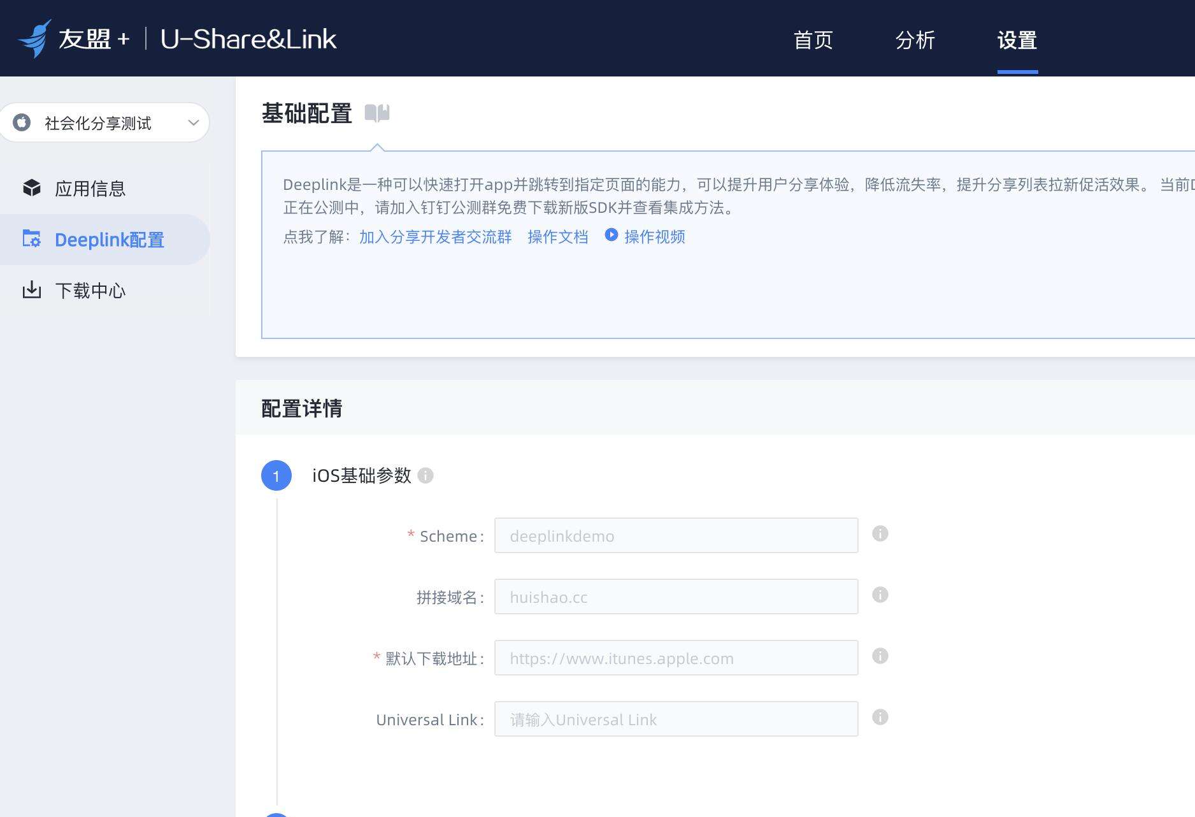Click the book icon next to 基础配置
This screenshot has height=817, width=1195.
[377, 113]
